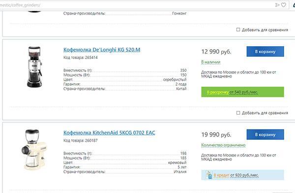Click the browser address bar URL field
295x193 pixels.
click(x=136, y=5)
